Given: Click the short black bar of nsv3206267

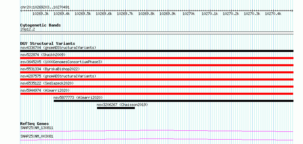Looking at the screenshot, I should tap(116, 108).
